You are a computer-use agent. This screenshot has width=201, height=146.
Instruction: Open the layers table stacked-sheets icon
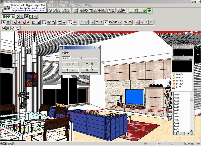(x=3, y=28)
